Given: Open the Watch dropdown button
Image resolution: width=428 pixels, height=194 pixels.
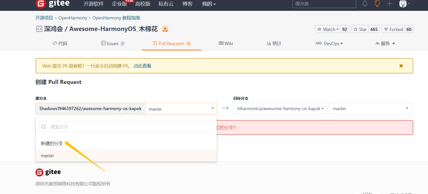Looking at the screenshot, I should (x=328, y=29).
